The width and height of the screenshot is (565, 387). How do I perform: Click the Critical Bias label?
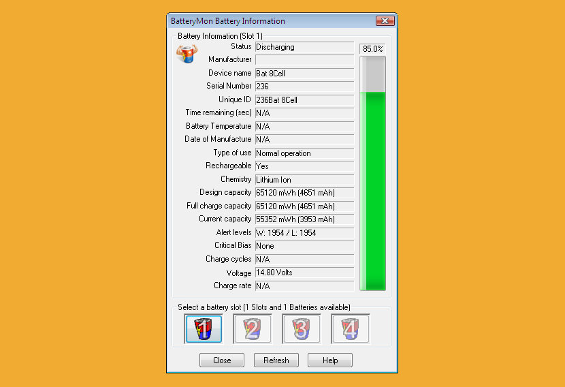click(x=233, y=245)
